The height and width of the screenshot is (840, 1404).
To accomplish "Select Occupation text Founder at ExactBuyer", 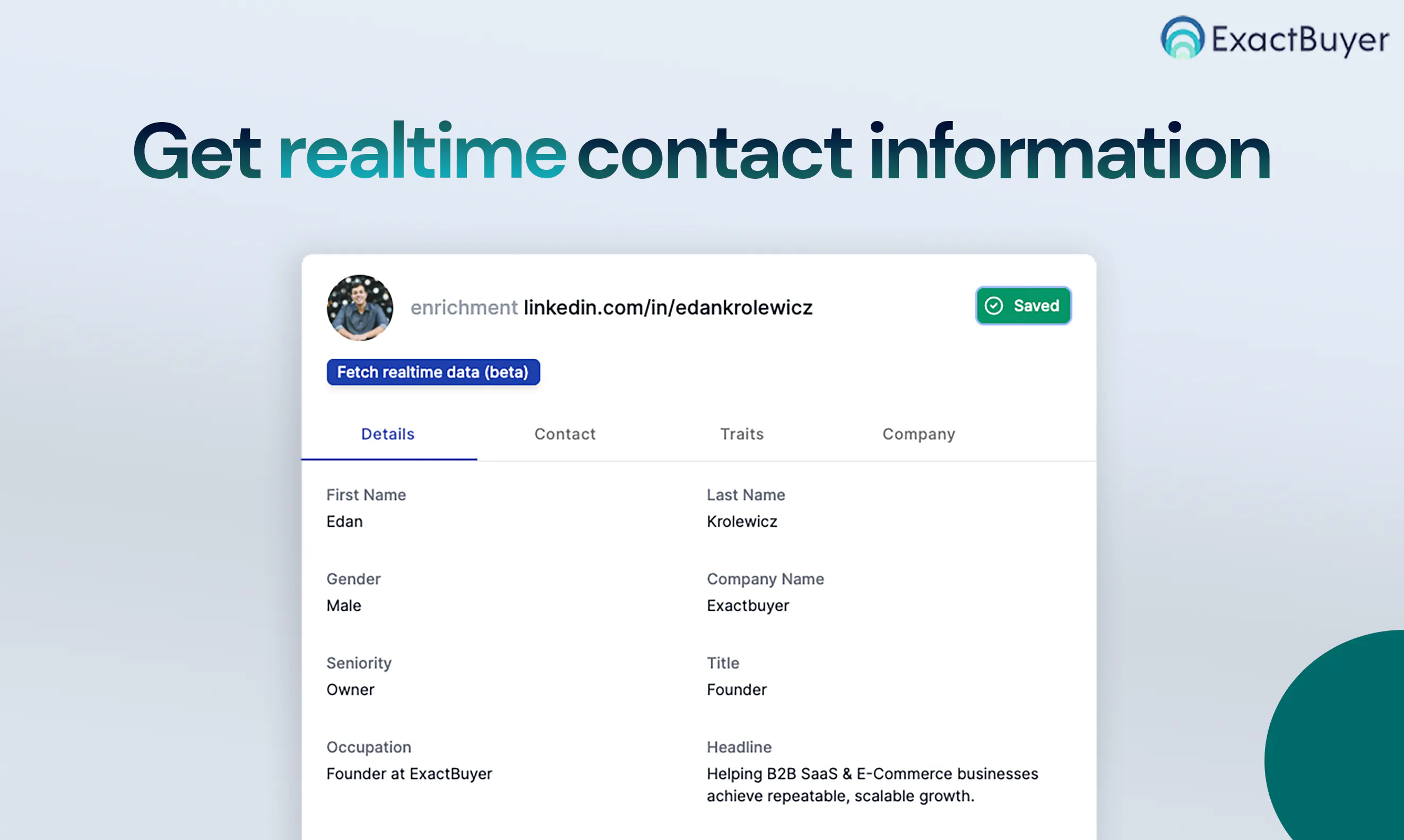I will [409, 774].
